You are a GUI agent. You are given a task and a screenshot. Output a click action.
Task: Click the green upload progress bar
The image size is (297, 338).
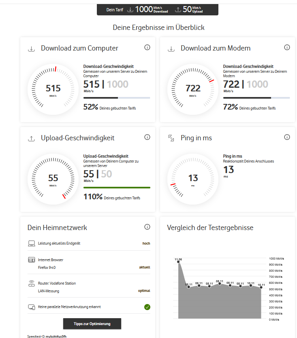117,188
